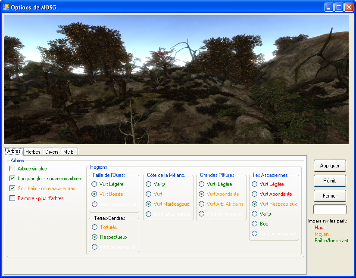This screenshot has width=356, height=278.
Task: Select Vality under Îles Ascadiennes
Action: (255, 213)
